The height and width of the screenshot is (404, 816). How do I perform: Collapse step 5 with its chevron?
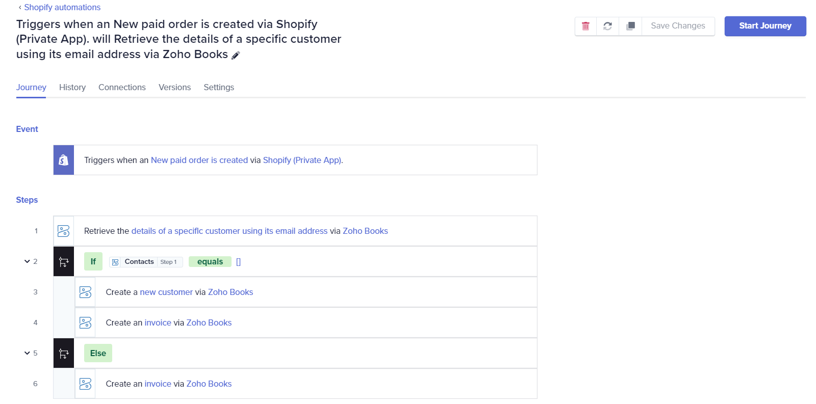click(27, 353)
